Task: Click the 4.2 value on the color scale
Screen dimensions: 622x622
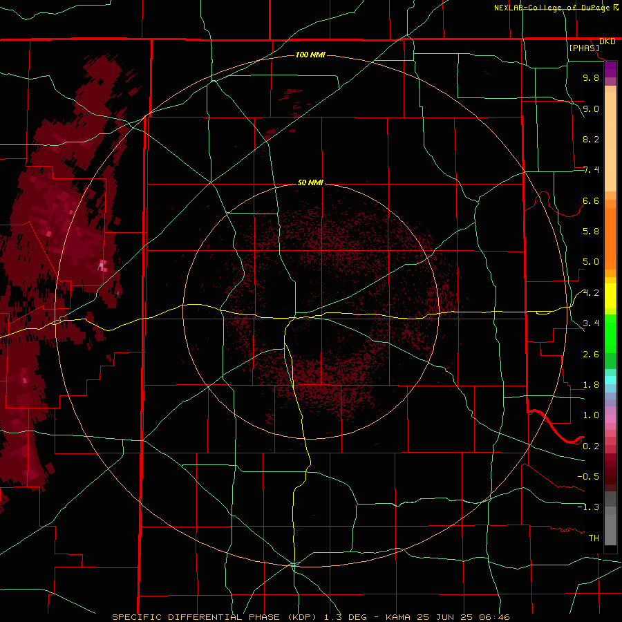Action: 591,293
